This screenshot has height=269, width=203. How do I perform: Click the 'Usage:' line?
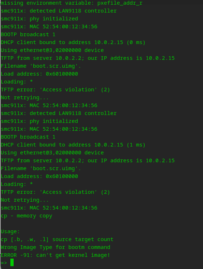(x=10, y=231)
